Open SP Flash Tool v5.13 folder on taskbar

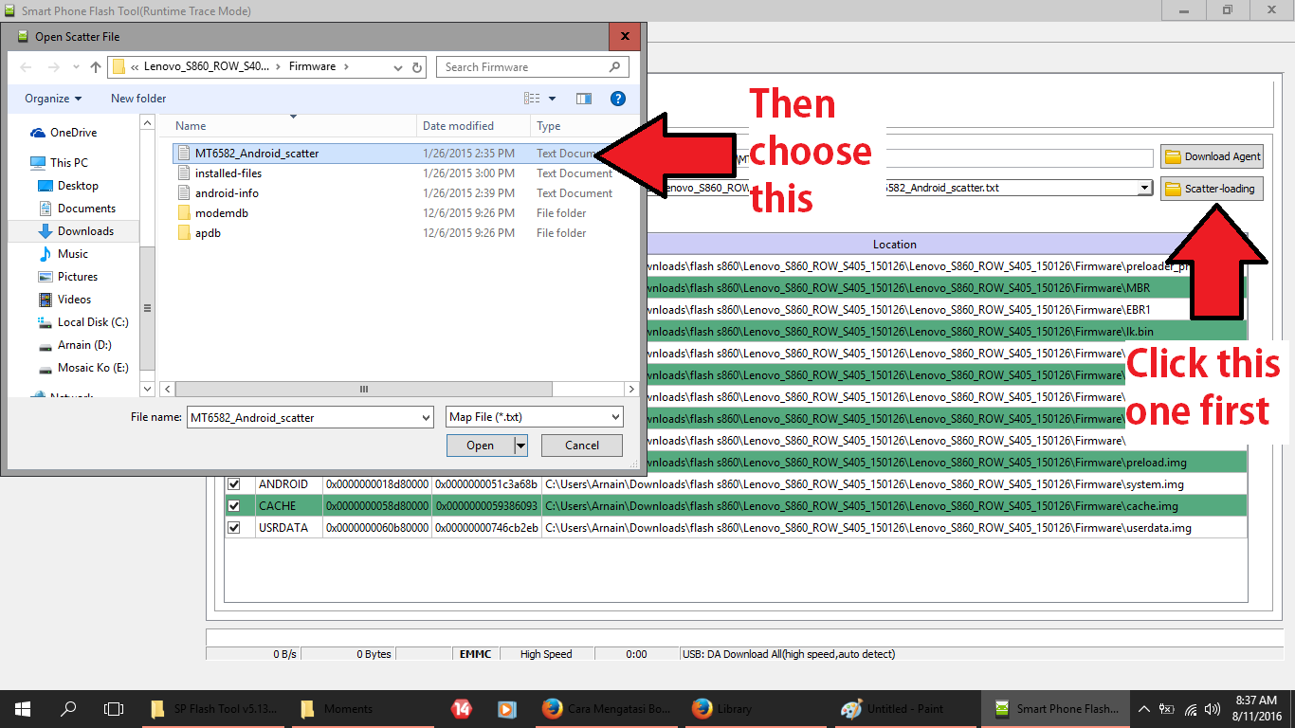[x=215, y=708]
